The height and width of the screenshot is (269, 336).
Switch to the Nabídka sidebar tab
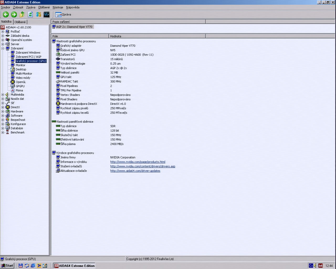pos(6,22)
